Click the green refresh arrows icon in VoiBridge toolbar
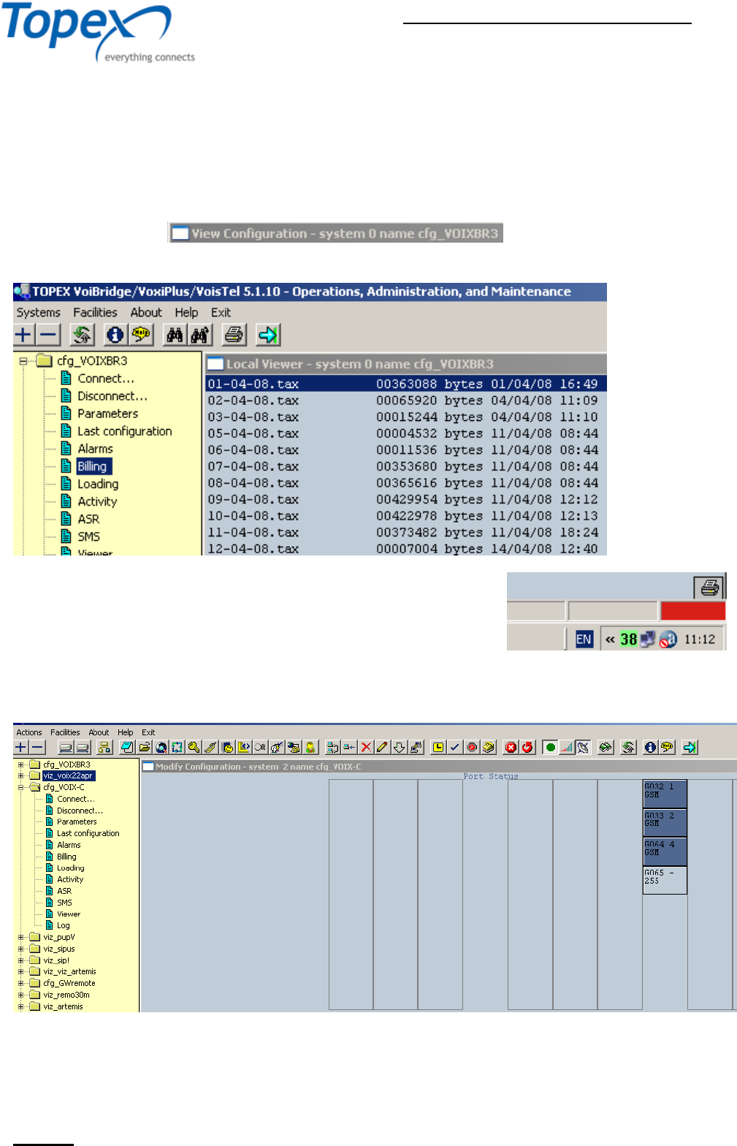Screen dimensions: 737x1146 pyautogui.click(x=82, y=335)
